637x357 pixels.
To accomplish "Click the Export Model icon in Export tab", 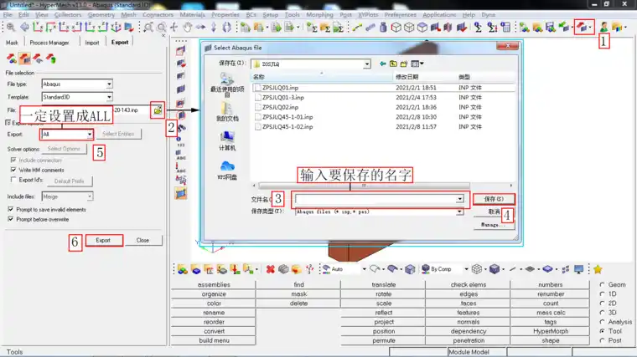I will coord(12,59).
